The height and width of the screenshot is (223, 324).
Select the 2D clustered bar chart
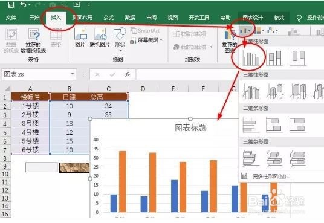coord(250,125)
